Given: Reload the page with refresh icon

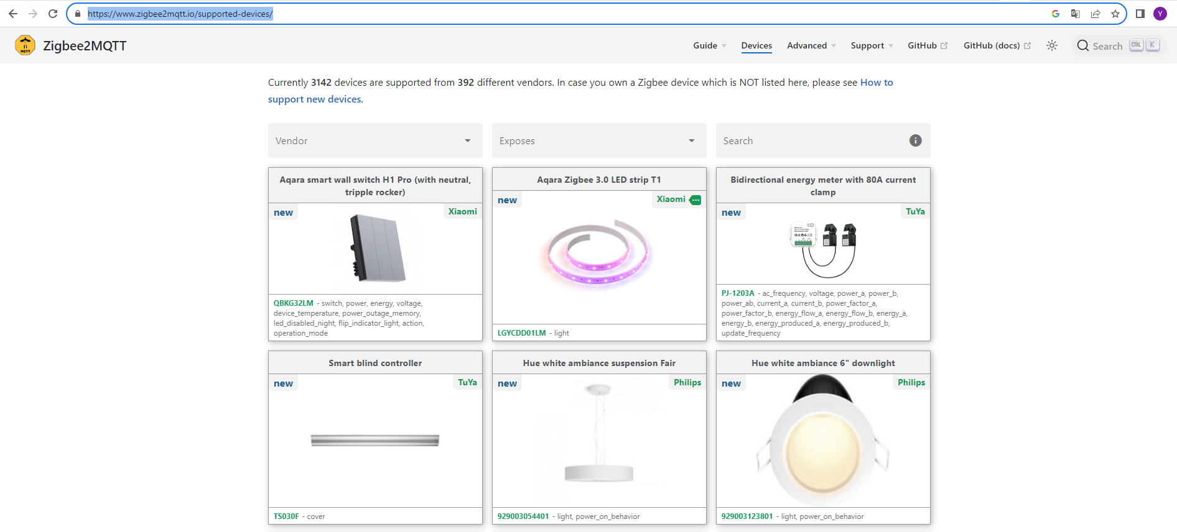Looking at the screenshot, I should coord(53,14).
